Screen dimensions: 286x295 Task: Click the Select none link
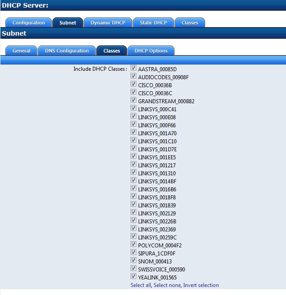click(167, 285)
